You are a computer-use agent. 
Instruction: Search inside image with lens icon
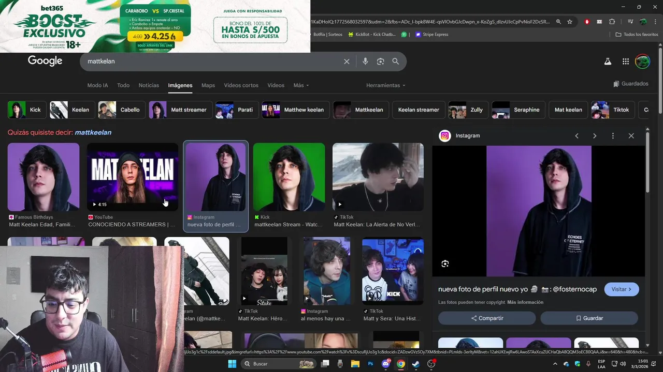tap(445, 264)
